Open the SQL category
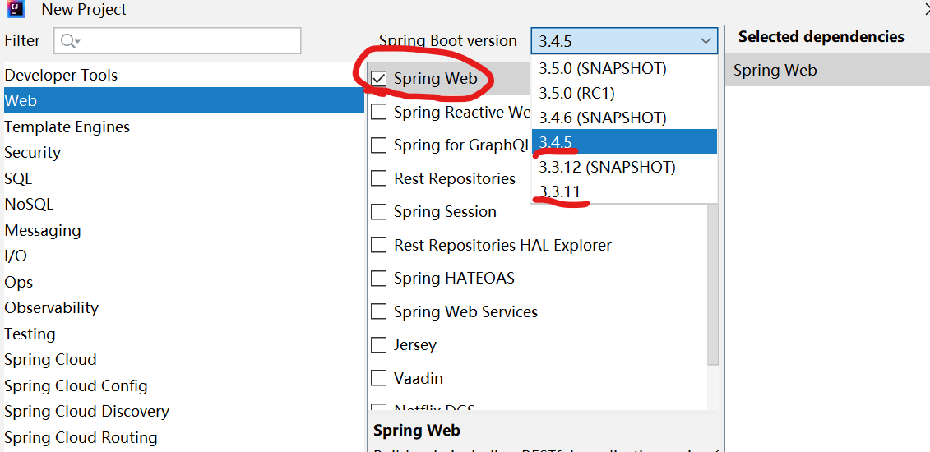Image resolution: width=930 pixels, height=452 pixels. point(184,178)
